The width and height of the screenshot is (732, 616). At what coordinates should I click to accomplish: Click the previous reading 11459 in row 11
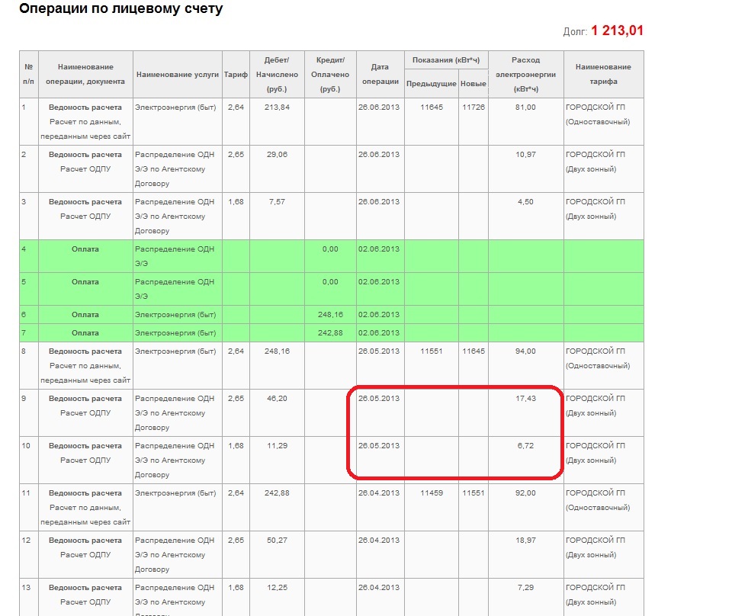pos(431,493)
